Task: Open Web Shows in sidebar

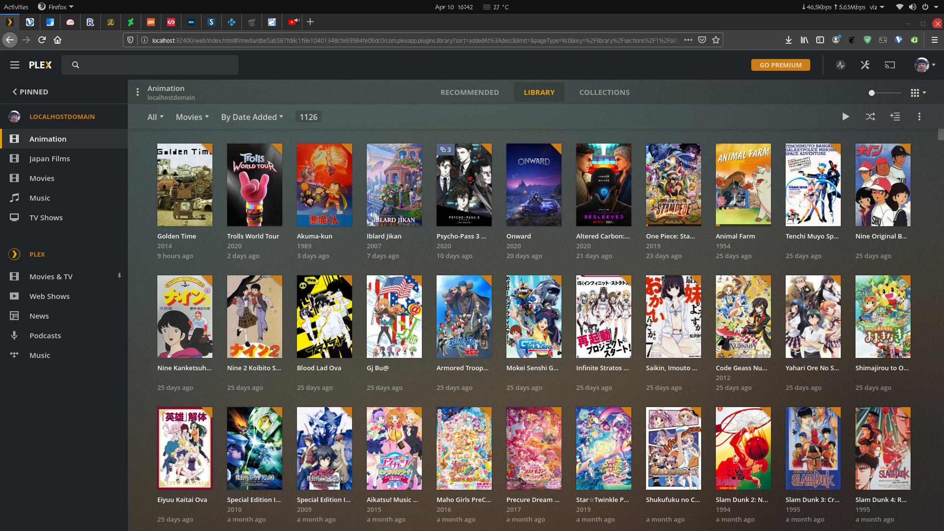Action: (x=64, y=296)
